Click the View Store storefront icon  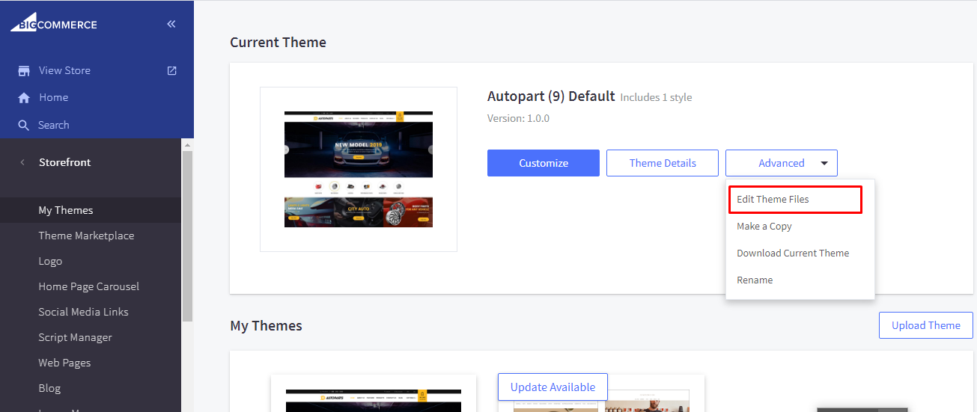(24, 70)
